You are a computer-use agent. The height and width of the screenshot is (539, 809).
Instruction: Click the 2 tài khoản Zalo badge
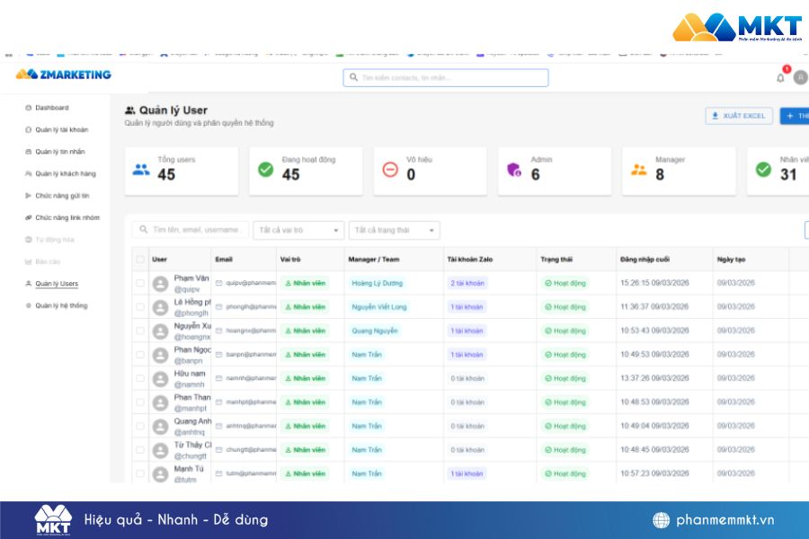[467, 283]
